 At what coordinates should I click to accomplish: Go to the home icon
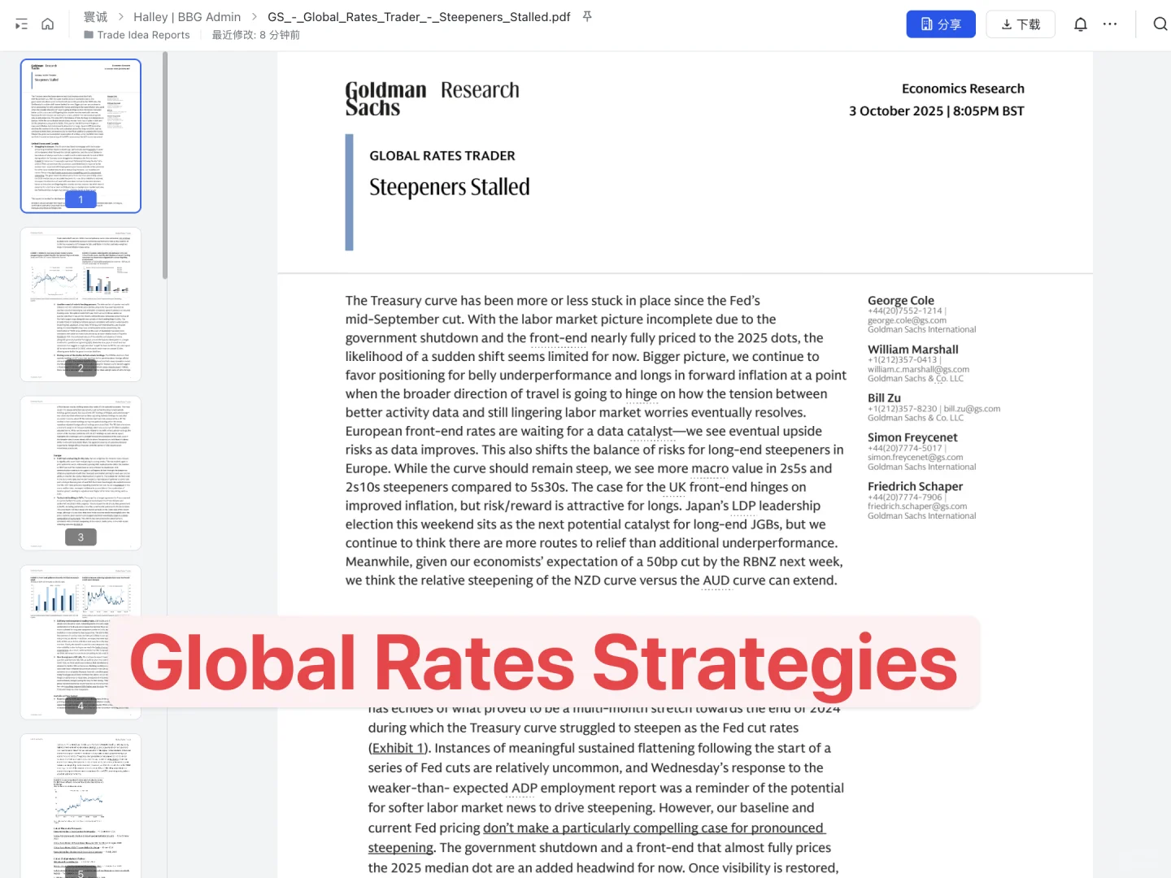tap(48, 24)
